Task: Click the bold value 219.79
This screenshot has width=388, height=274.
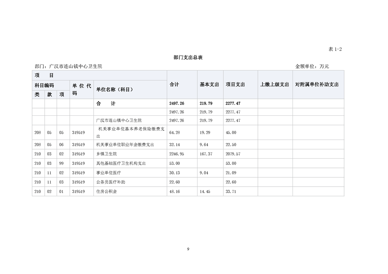Action: click(x=206, y=104)
